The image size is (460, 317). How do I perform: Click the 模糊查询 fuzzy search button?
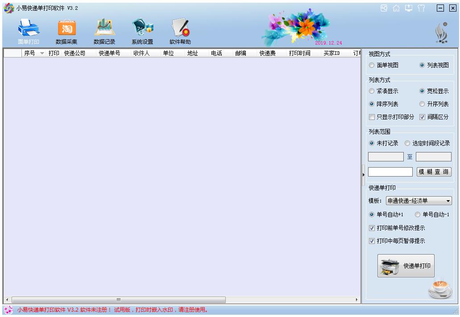pyautogui.click(x=434, y=172)
